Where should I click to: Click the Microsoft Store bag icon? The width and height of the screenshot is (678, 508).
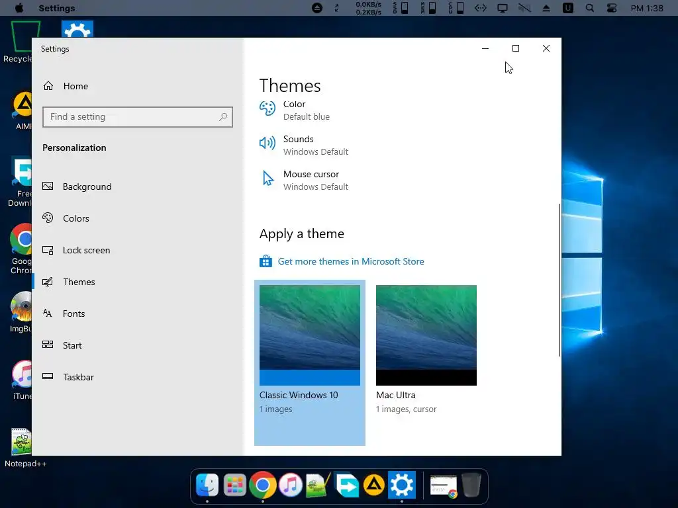266,261
